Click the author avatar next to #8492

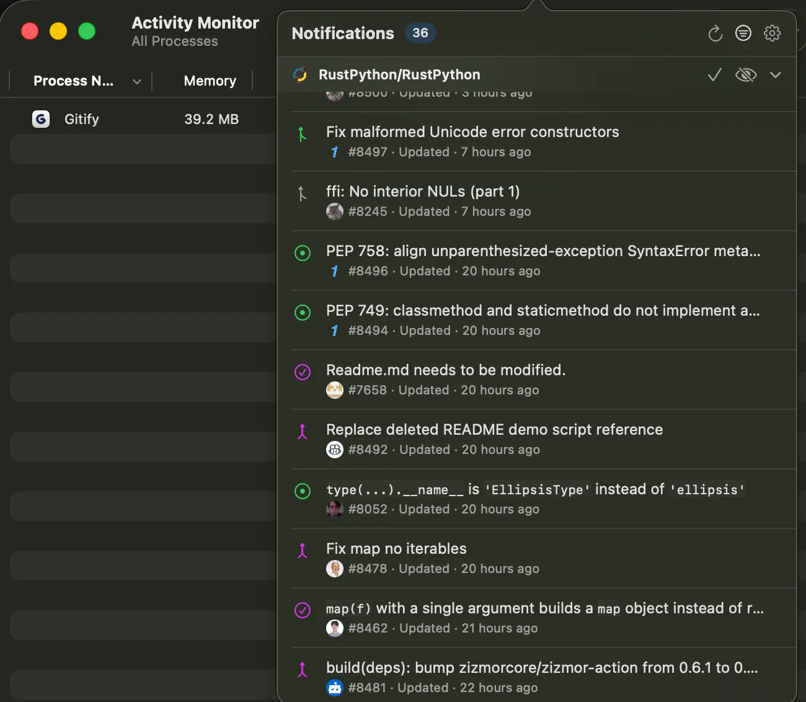(x=335, y=450)
